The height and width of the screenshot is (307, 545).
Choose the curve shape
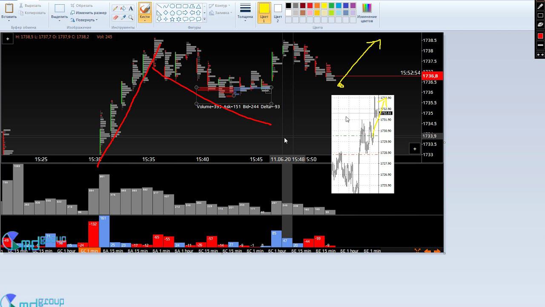tap(166, 6)
